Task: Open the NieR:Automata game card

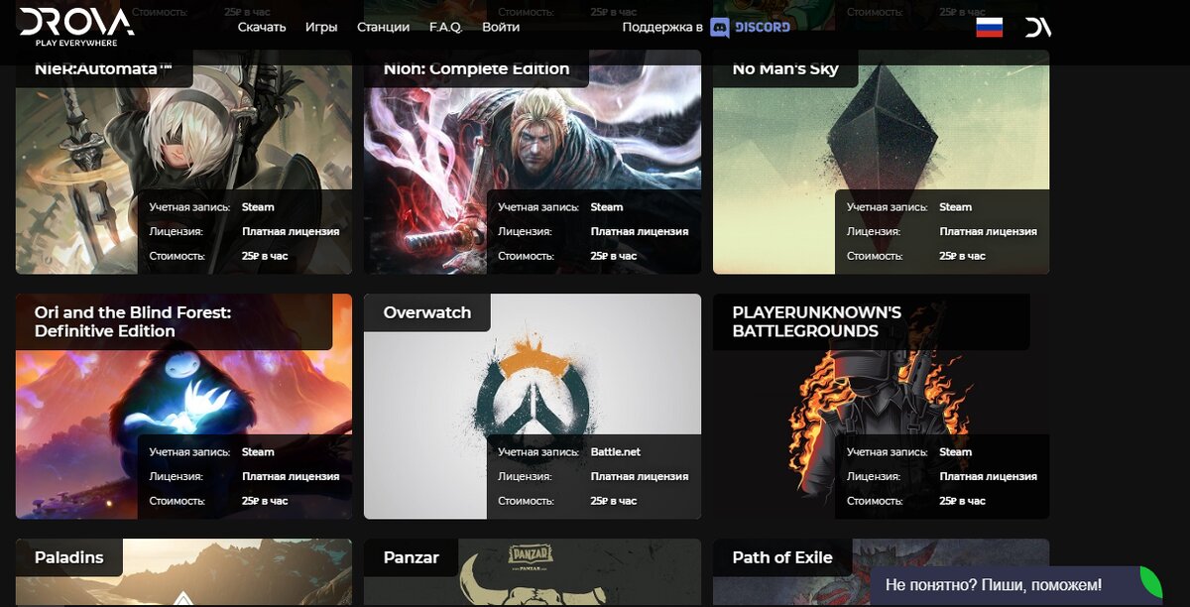Action: tap(183, 162)
